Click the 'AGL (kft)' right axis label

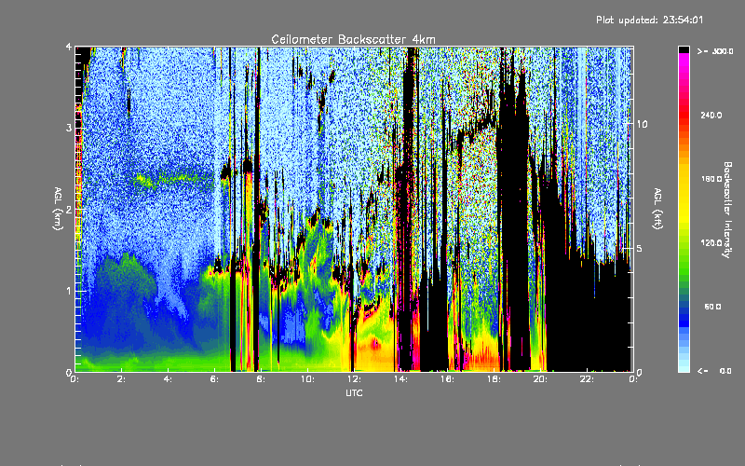(x=657, y=209)
